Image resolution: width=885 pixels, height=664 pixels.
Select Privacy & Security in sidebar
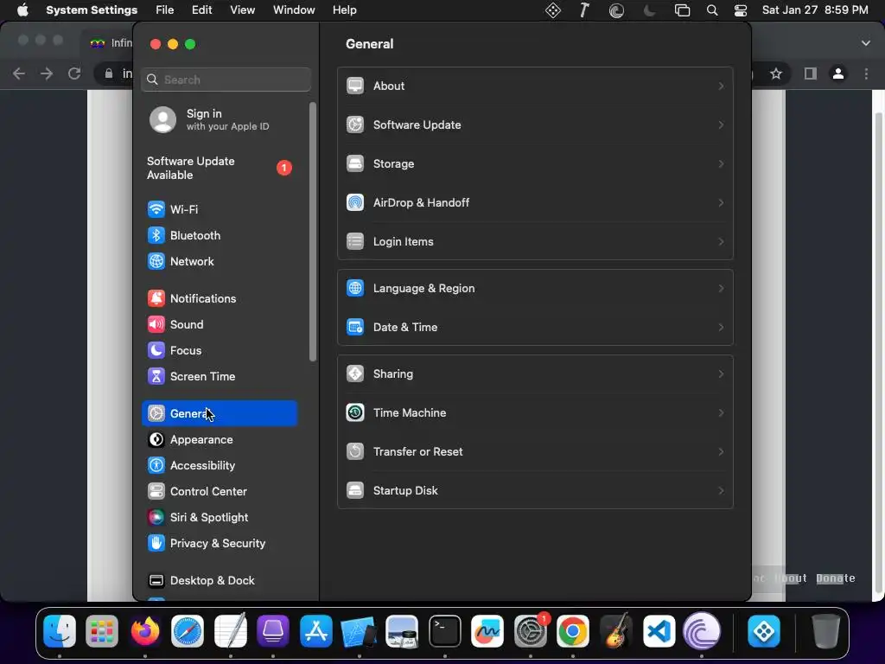coord(220,544)
